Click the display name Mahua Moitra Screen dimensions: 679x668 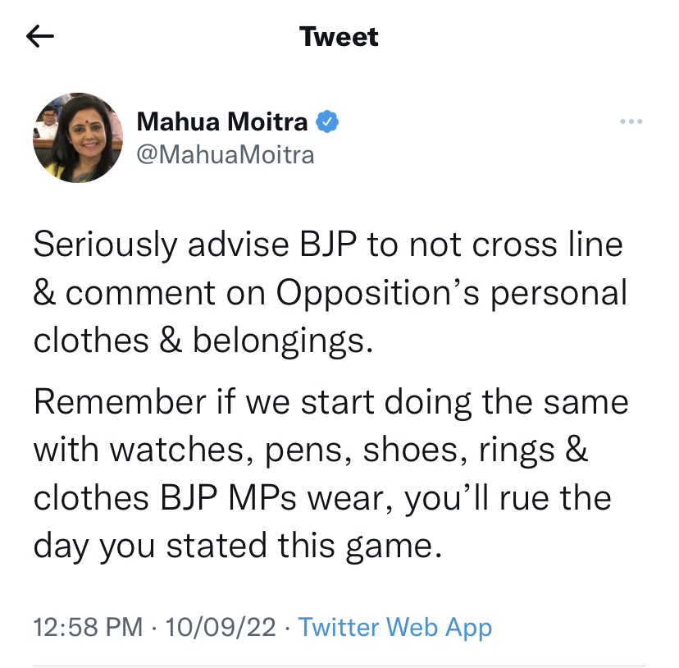(222, 122)
